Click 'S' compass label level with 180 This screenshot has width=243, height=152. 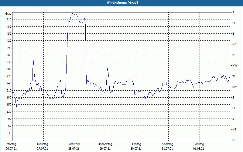[x=233, y=97]
